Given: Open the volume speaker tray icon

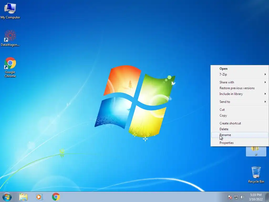Looking at the screenshot, I should click(x=242, y=197).
